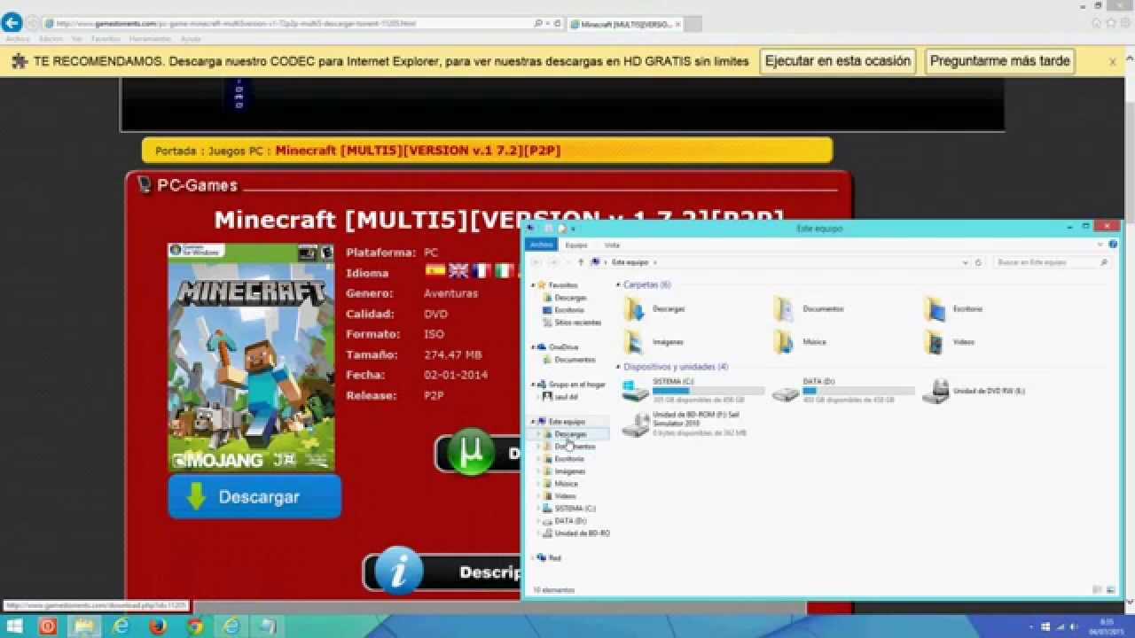Click the 'Buscar en Este equipo' search box
Screen dimensions: 1135x638
point(1050,262)
